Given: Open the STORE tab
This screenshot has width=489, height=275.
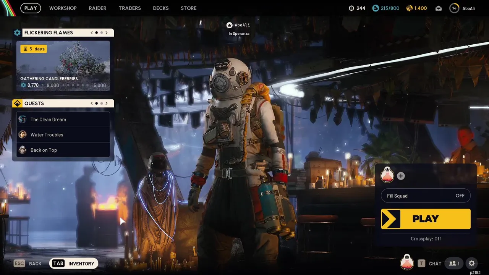Looking at the screenshot, I should 189,8.
